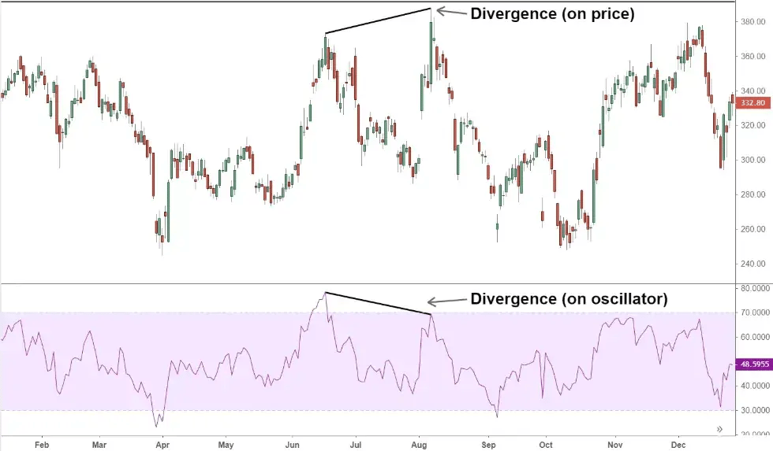Click the Apr label on time axis
This screenshot has height=451, width=773.
point(162,443)
